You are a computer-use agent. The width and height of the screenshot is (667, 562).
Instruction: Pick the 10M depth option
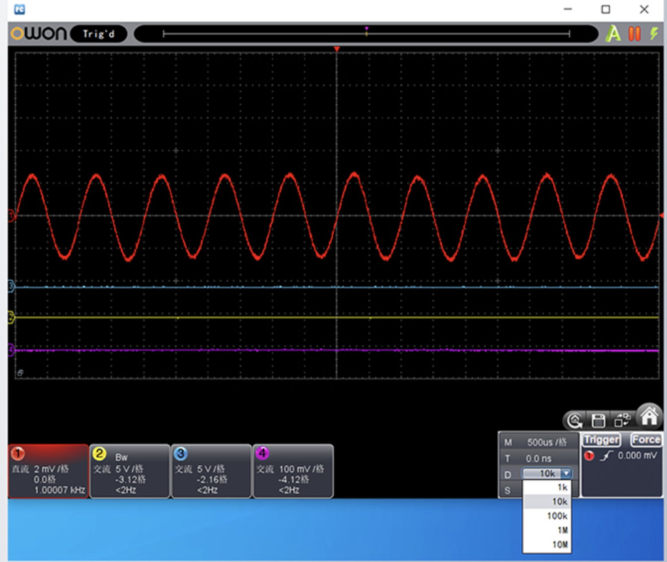click(547, 545)
